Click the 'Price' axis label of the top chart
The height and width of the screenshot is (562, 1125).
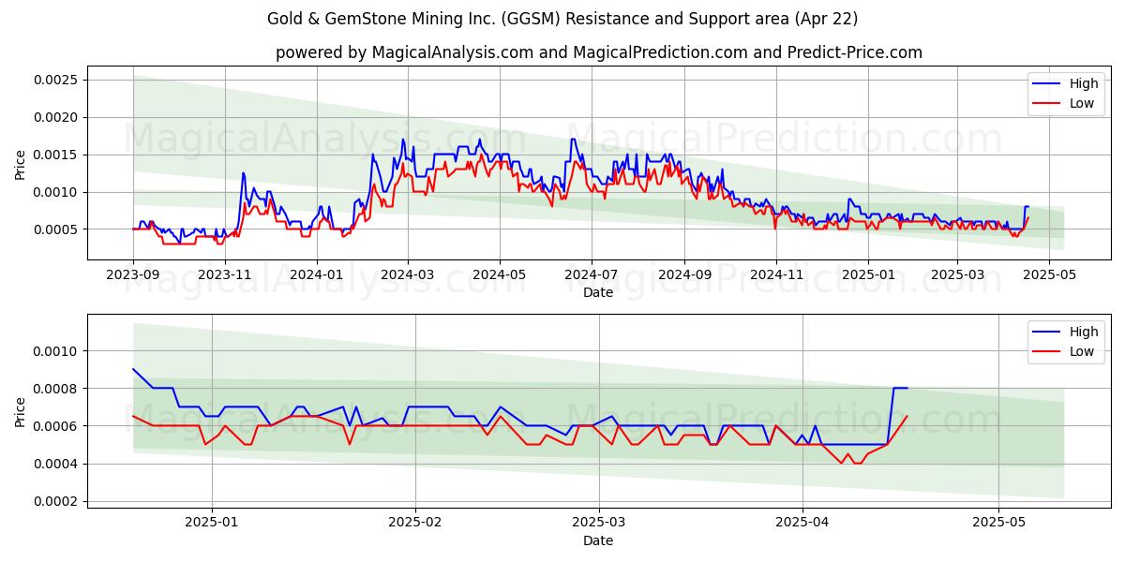[x=21, y=165]
